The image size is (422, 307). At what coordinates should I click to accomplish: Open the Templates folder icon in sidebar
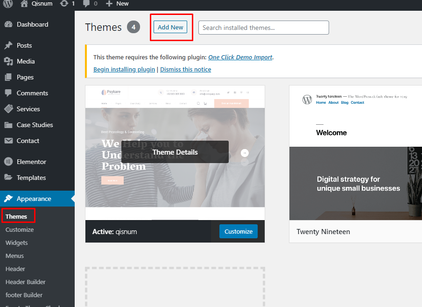pyautogui.click(x=8, y=178)
